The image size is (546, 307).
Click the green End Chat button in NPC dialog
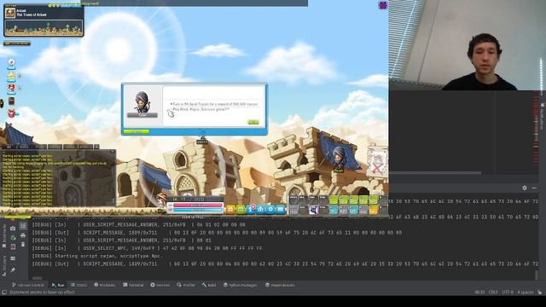136,131
